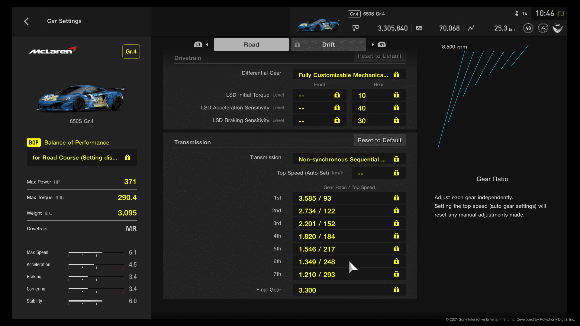580x326 pixels.
Task: Click the lock on the BOP road course setting
Action: pyautogui.click(x=127, y=158)
